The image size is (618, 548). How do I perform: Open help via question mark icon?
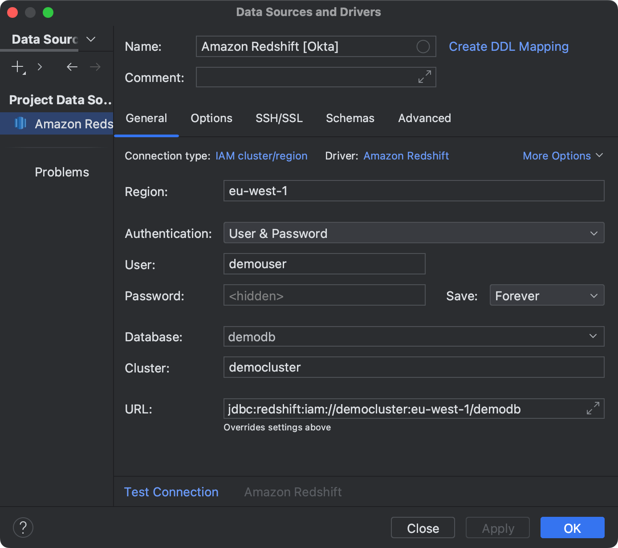23,528
